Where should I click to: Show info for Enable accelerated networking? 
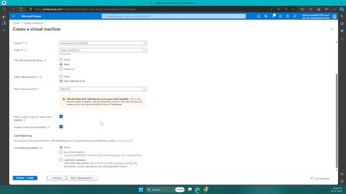point(48,127)
